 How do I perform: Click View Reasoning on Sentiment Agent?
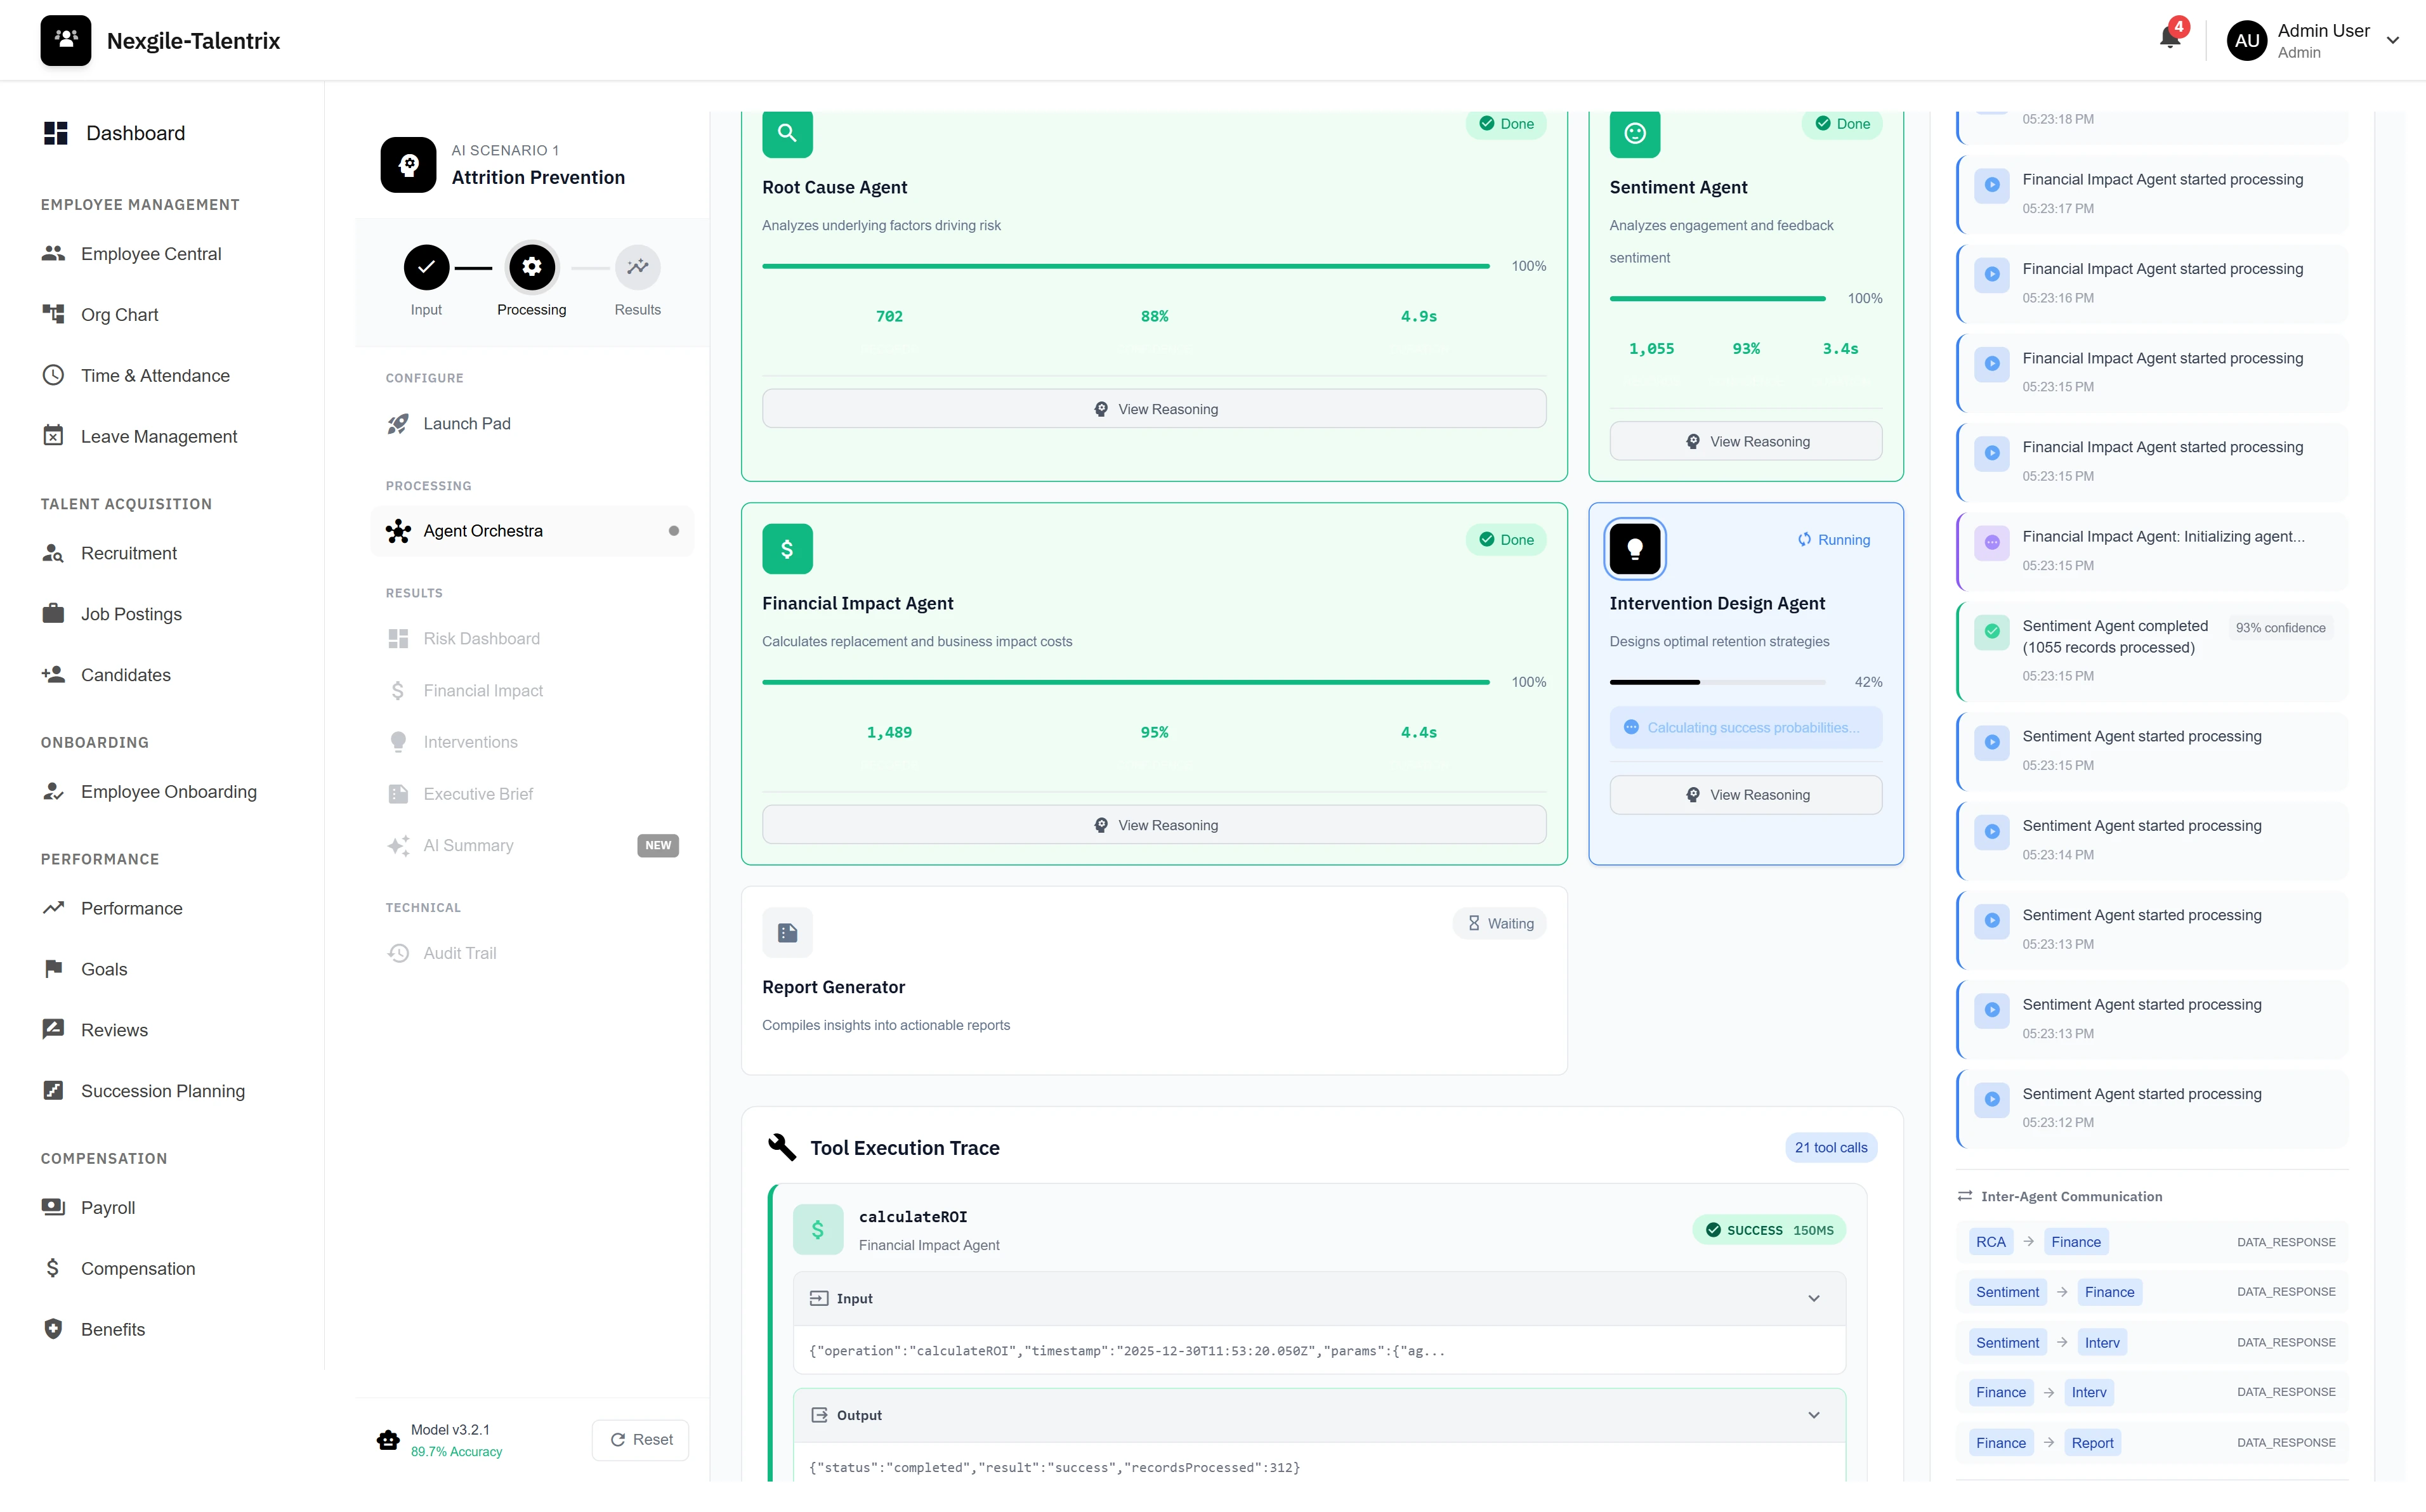point(1745,440)
